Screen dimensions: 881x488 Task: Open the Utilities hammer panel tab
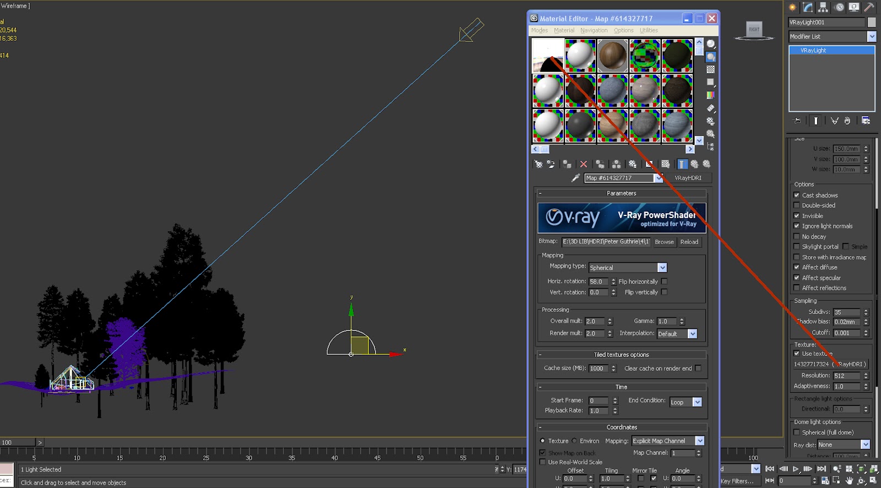pyautogui.click(x=869, y=7)
